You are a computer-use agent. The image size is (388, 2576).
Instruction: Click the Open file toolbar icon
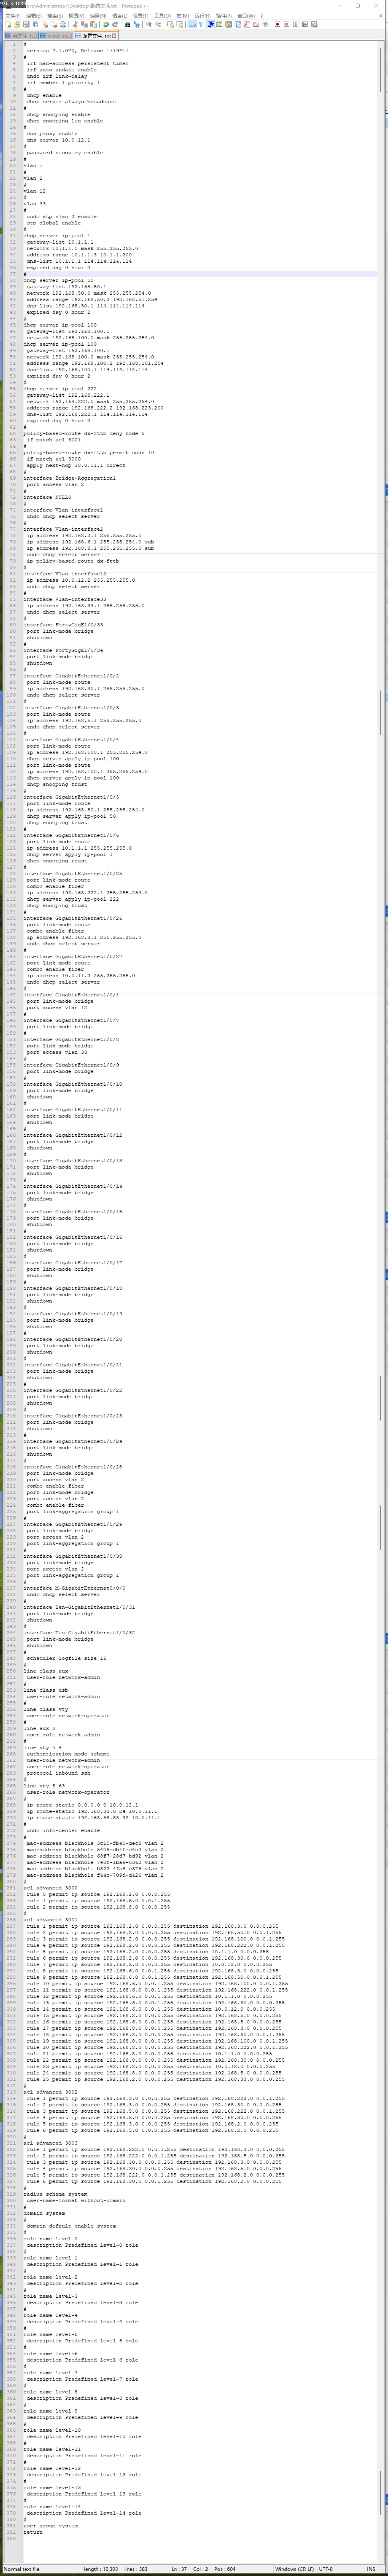(17, 24)
